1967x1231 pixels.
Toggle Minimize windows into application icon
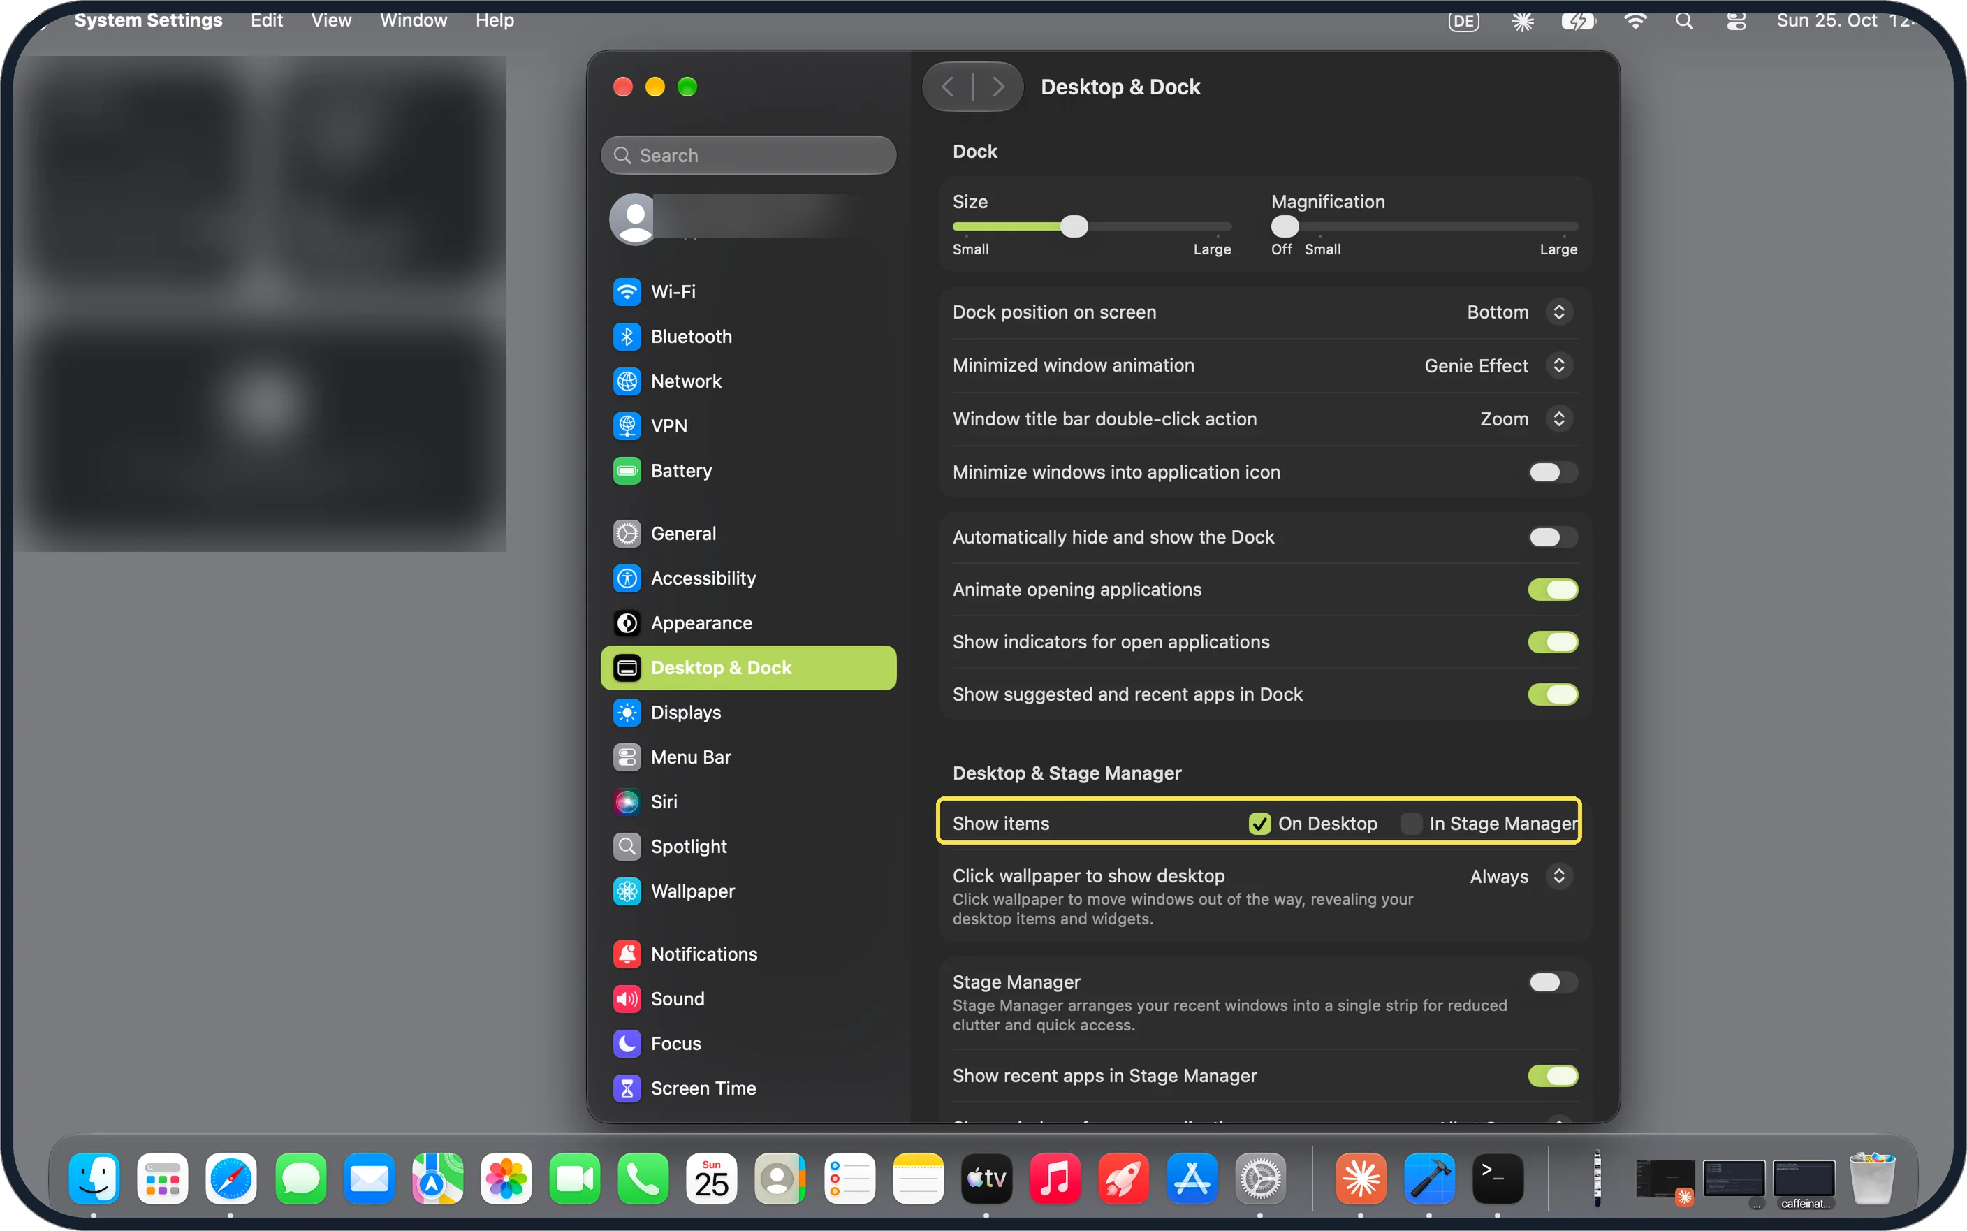point(1552,472)
